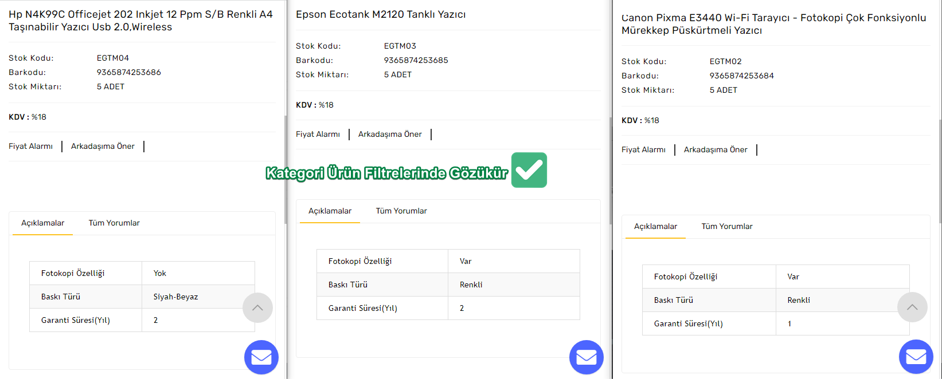Select stock code EGTM02
Screen dimensions: 942x379
pyautogui.click(x=726, y=61)
